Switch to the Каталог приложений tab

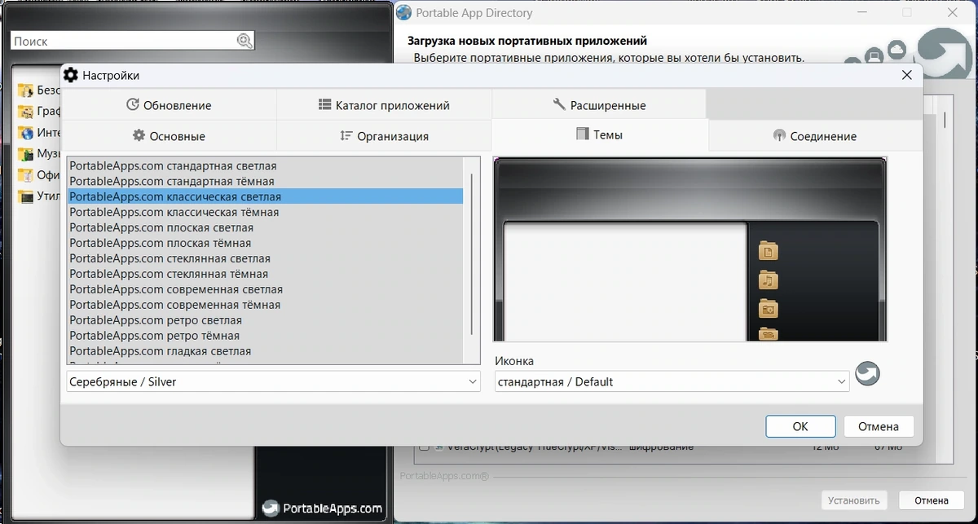coord(384,105)
